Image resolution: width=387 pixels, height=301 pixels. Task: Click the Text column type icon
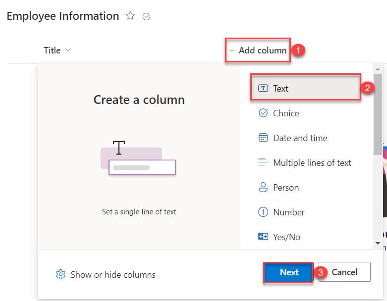[x=263, y=88]
